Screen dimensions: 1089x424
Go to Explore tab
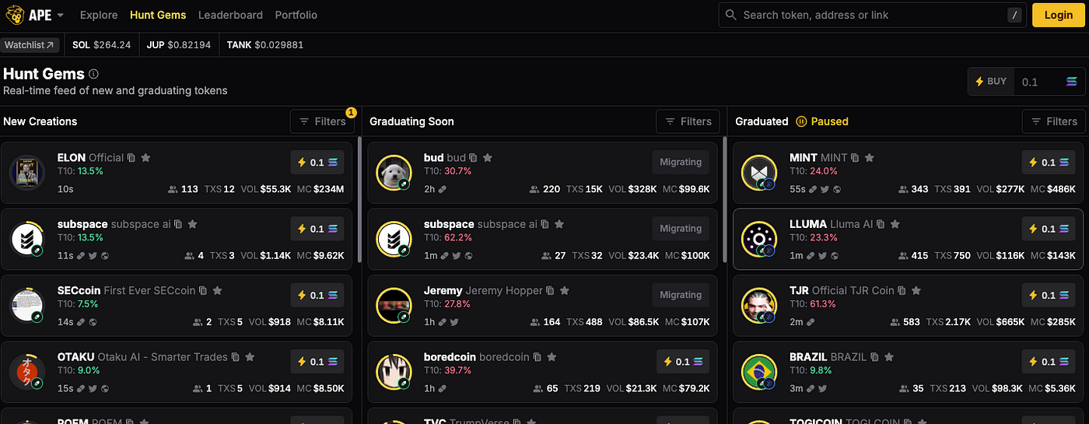pos(99,15)
